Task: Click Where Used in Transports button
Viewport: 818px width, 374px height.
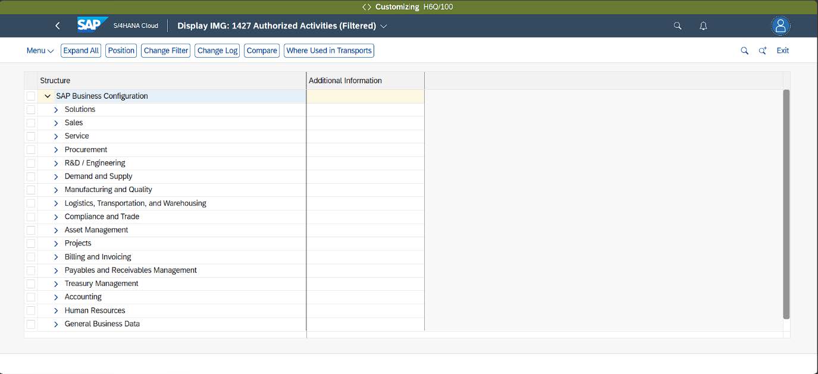Action: (x=329, y=51)
